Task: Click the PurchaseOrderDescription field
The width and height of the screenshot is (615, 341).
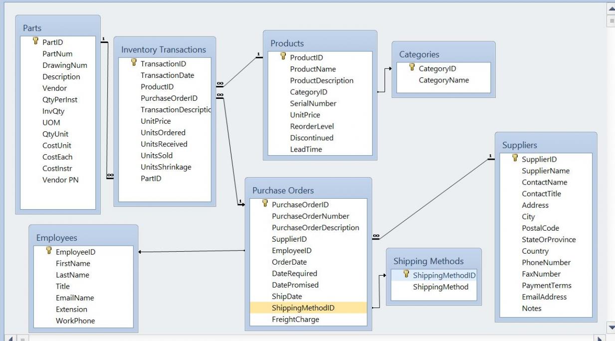Action: [x=315, y=228]
